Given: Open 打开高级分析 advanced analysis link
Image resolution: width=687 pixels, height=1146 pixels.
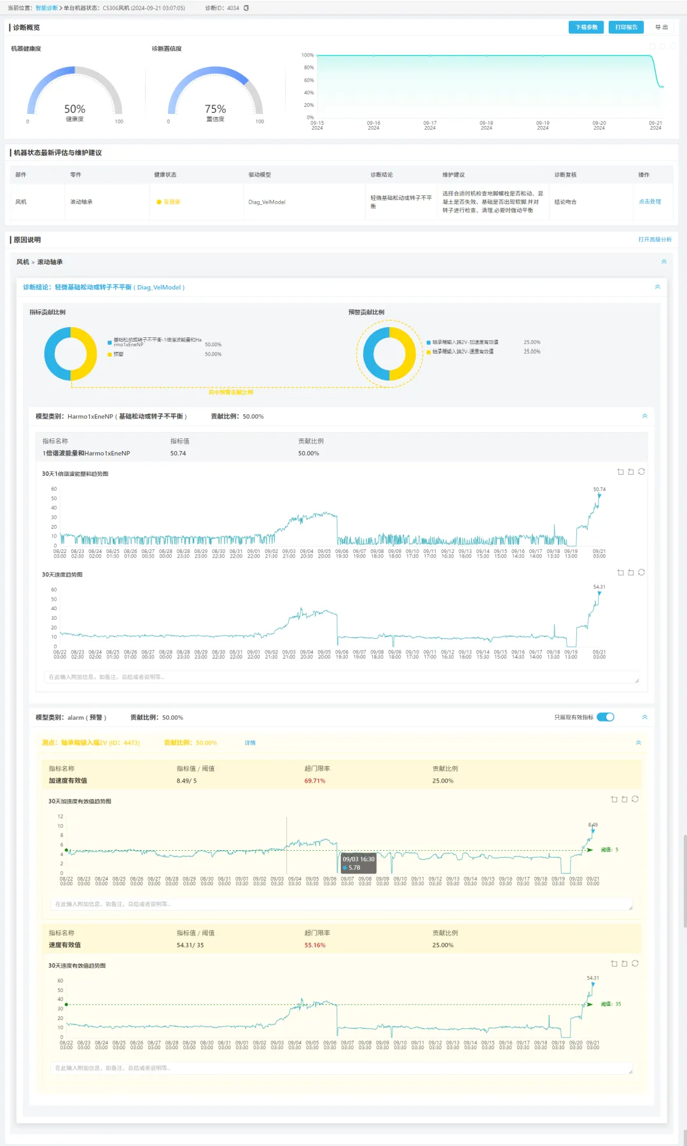Looking at the screenshot, I should [x=655, y=240].
